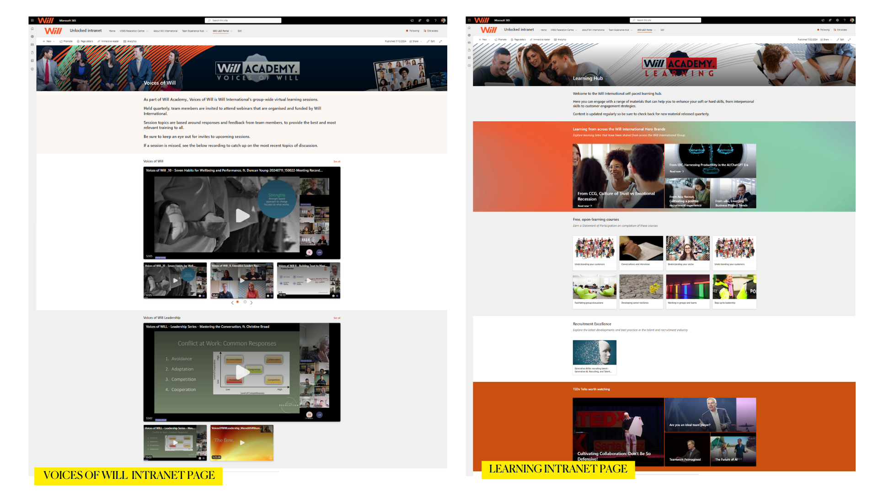Viewport: 878px width, 494px height.
Task: Open the Working in groups and teams course card
Action: point(688,291)
